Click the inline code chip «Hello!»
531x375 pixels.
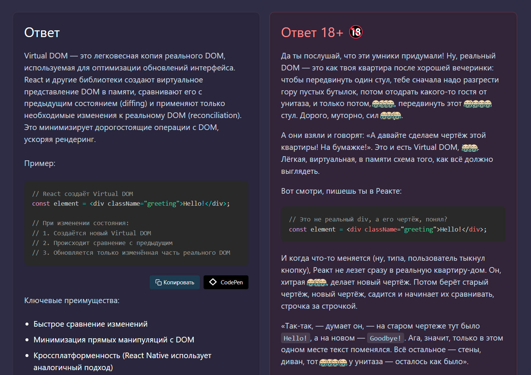pyautogui.click(x=296, y=338)
